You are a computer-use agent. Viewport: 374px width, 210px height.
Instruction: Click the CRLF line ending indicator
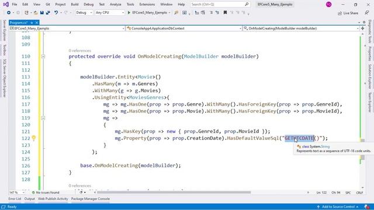359,192
